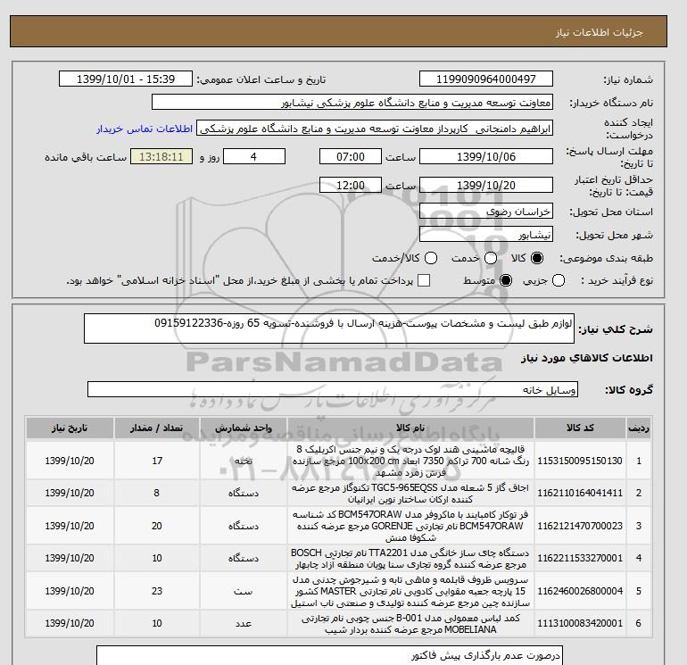Click unit تخته in row 1
687x665 pixels.
[x=244, y=461]
